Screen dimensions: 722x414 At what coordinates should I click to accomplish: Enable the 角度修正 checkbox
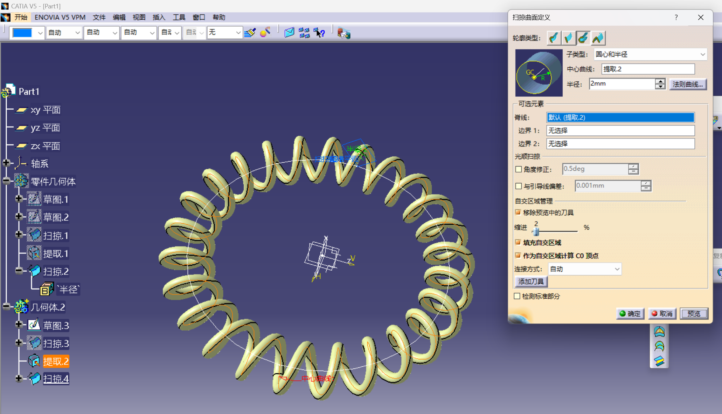pos(519,169)
